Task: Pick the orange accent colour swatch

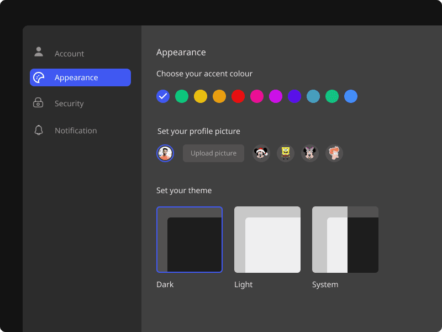Action: point(219,96)
